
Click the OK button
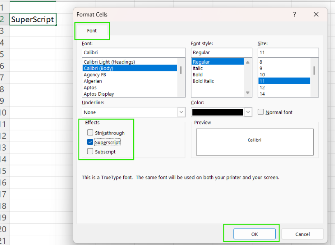[254, 234]
